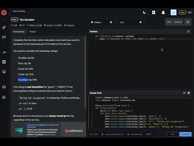Open the leaderboard trend sidebar icon
The height and width of the screenshot is (146, 194).
pyautogui.click(x=4, y=52)
